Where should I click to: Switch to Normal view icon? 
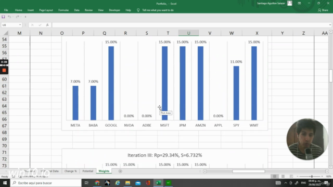275,177
